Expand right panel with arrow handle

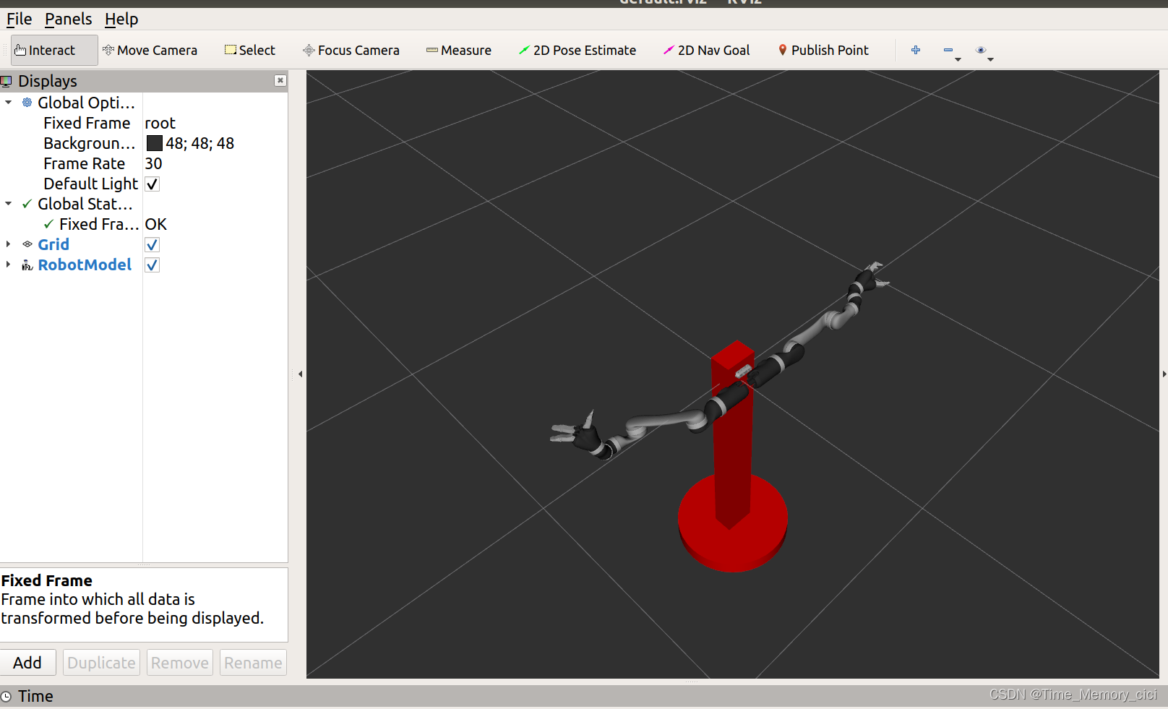point(1164,374)
